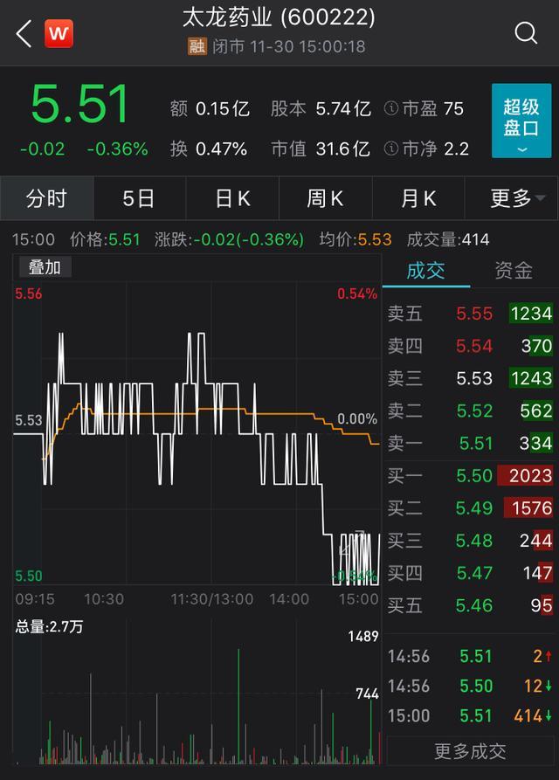
Task: Switch to the 日K chart tab
Action: 232,198
